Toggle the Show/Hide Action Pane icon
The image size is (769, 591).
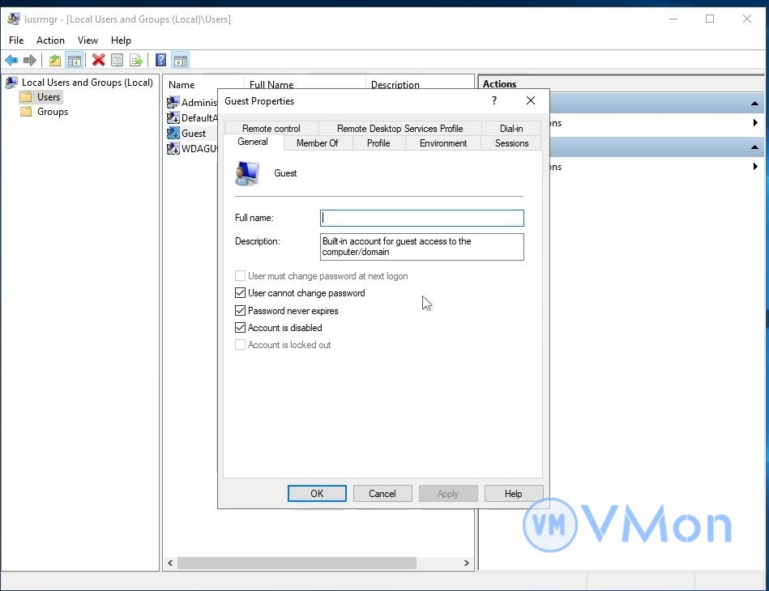pyautogui.click(x=181, y=60)
